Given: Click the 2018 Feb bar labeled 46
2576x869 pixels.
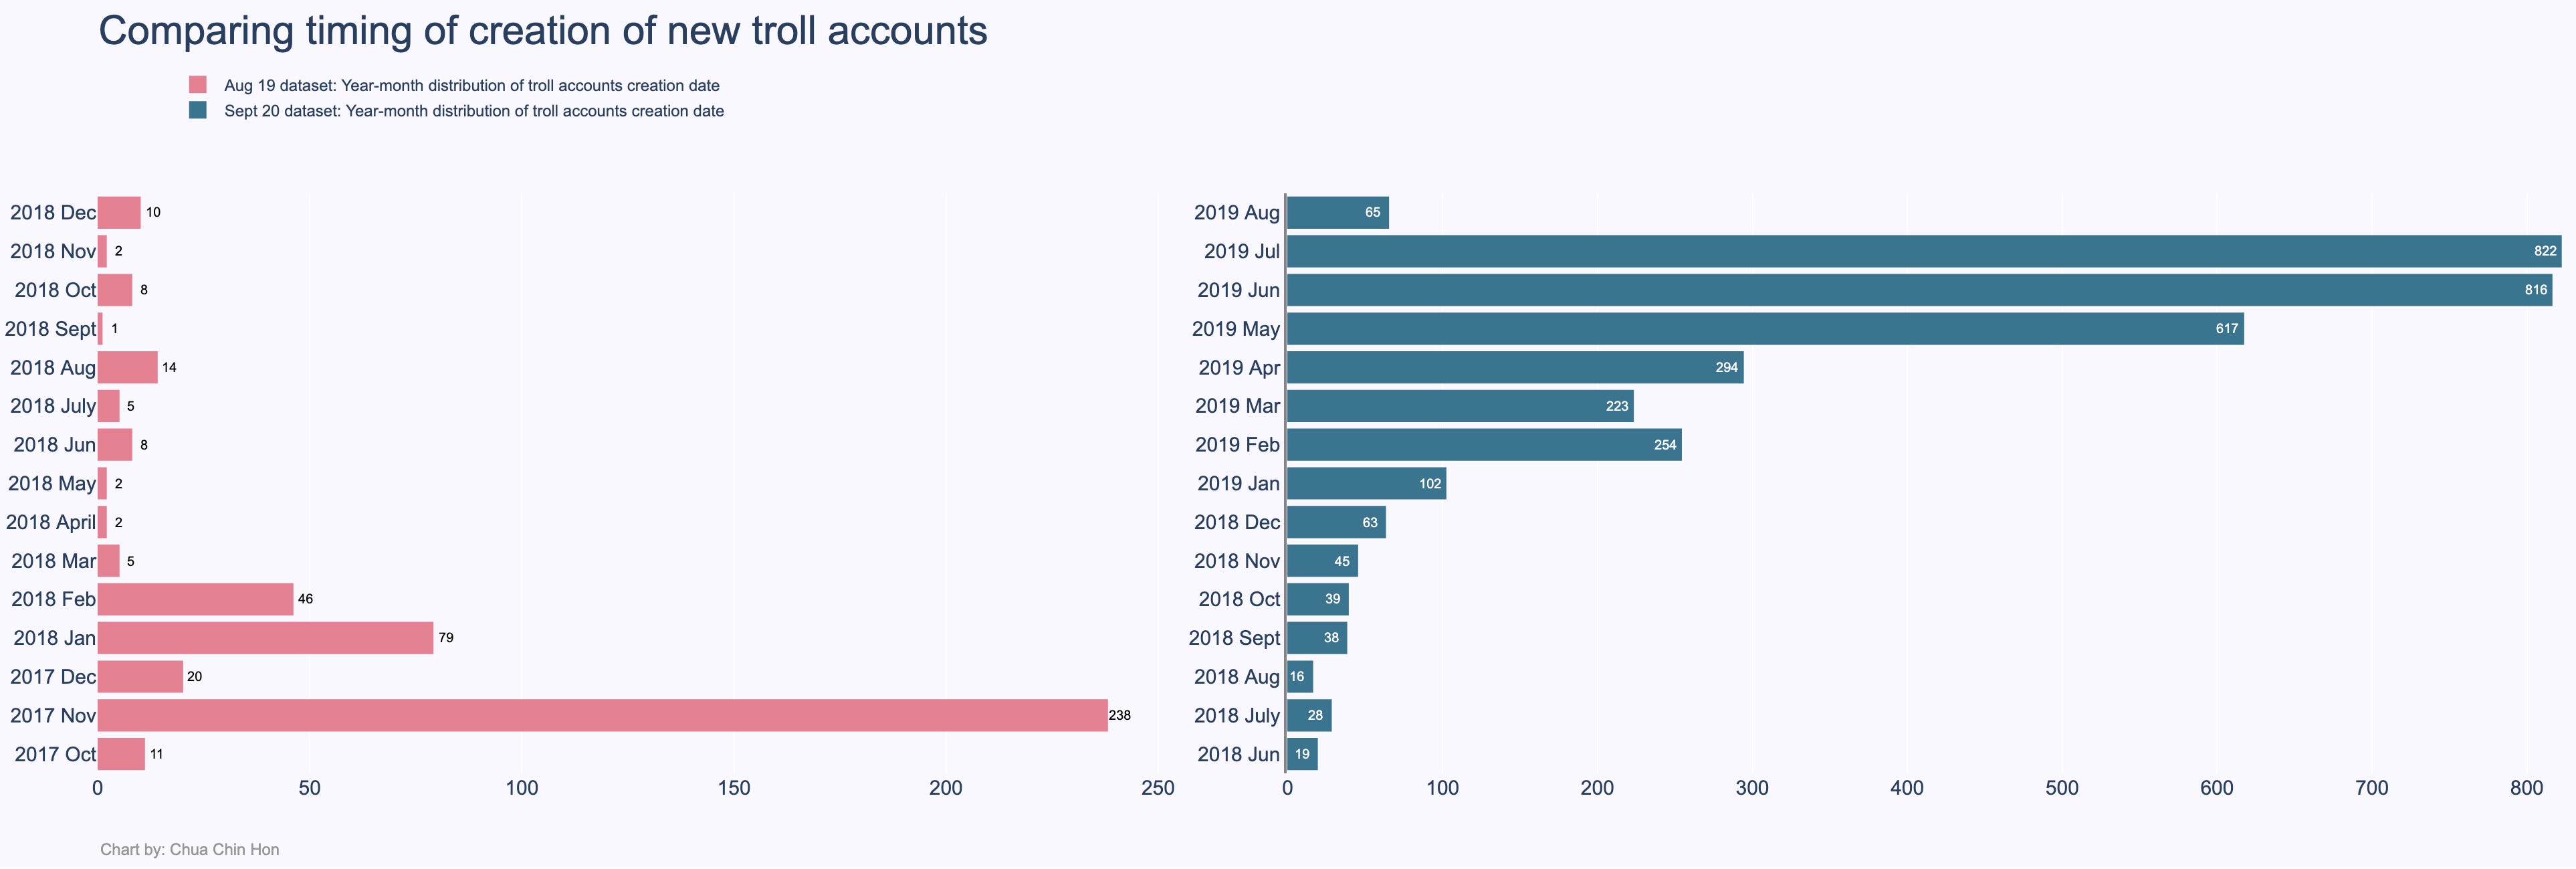Looking at the screenshot, I should click(x=196, y=599).
